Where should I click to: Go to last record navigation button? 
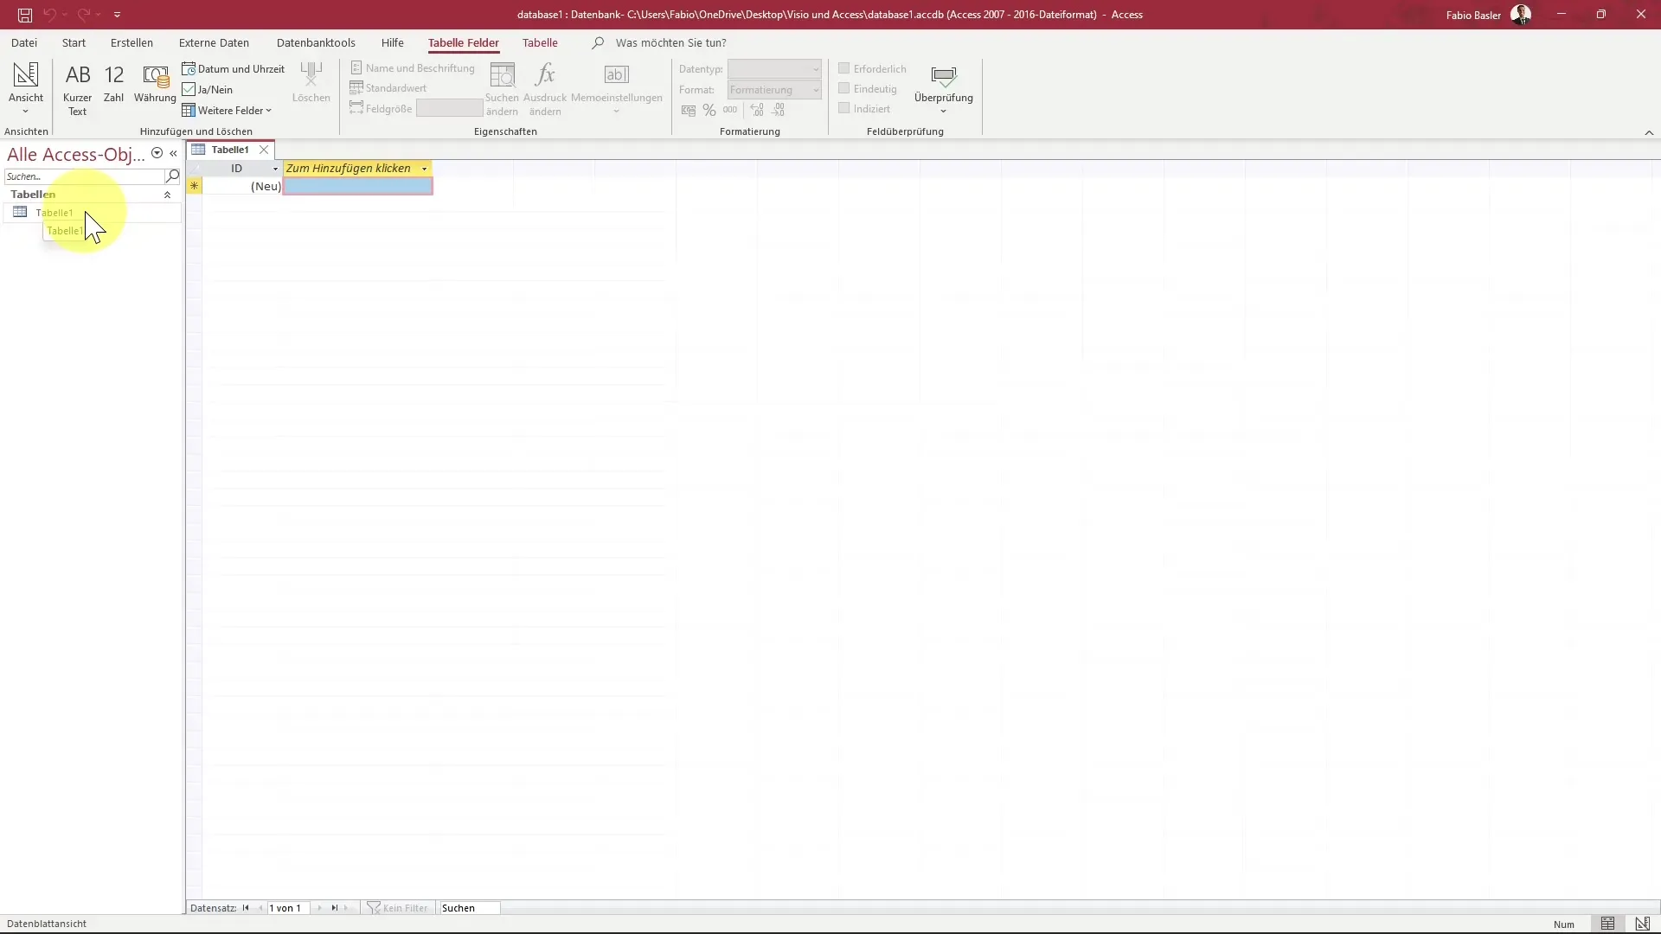point(334,908)
